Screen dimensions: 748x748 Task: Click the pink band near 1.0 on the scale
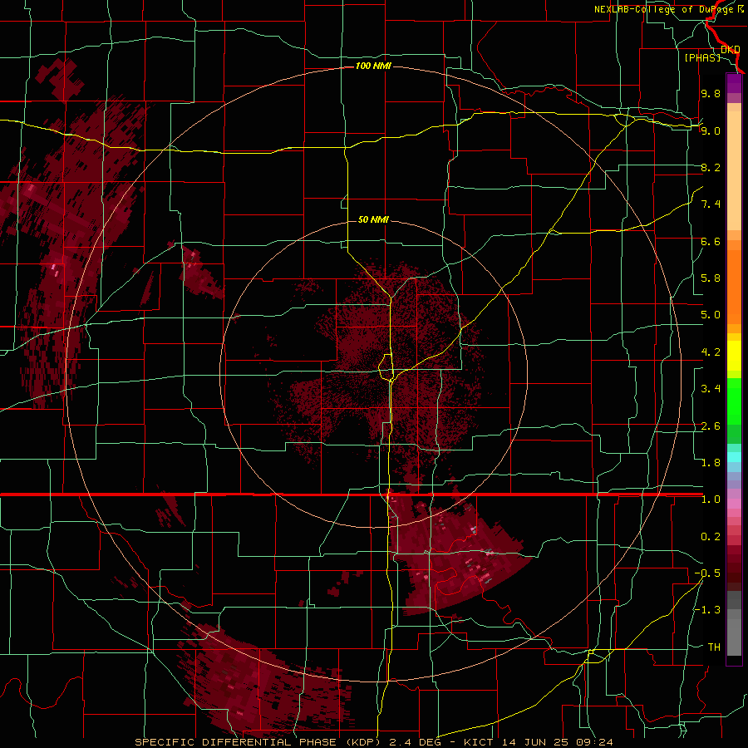pos(734,504)
